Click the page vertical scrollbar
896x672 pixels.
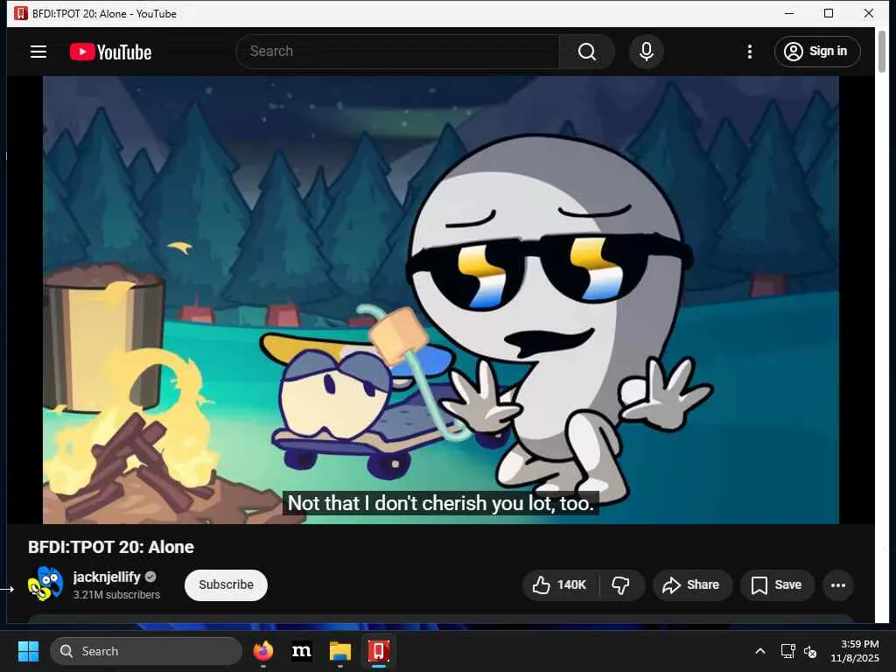click(x=882, y=52)
